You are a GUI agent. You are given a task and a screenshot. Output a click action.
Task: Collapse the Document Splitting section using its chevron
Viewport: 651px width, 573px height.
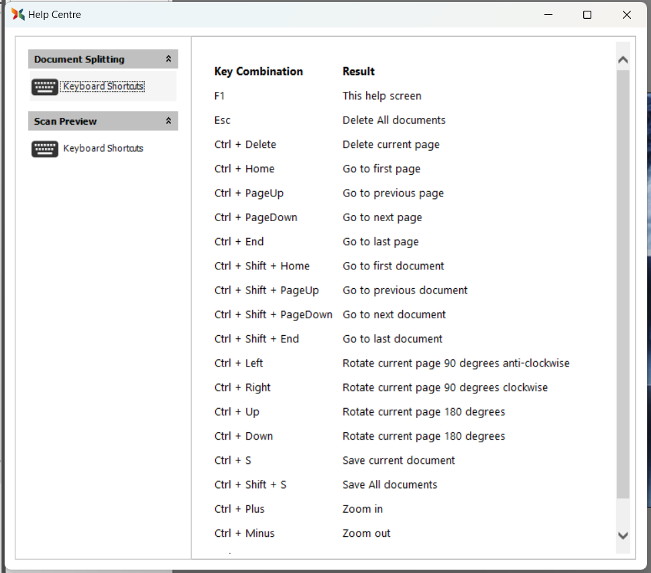pyautogui.click(x=168, y=59)
